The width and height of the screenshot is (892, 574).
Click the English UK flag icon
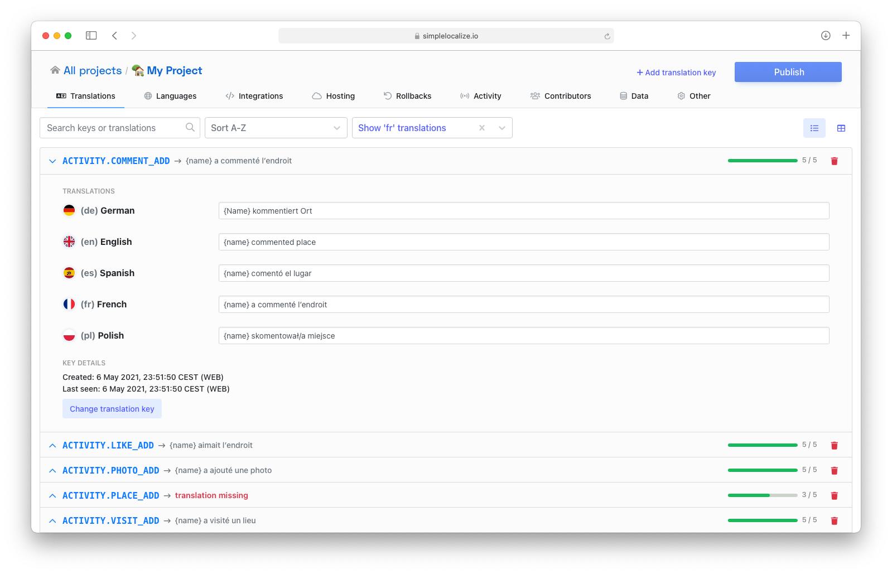[69, 242]
